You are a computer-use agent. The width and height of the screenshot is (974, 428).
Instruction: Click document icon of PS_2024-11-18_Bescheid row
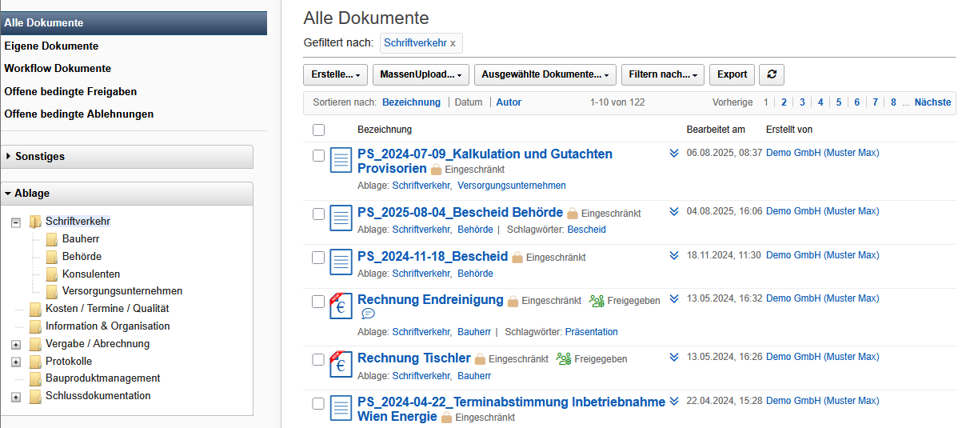341,262
